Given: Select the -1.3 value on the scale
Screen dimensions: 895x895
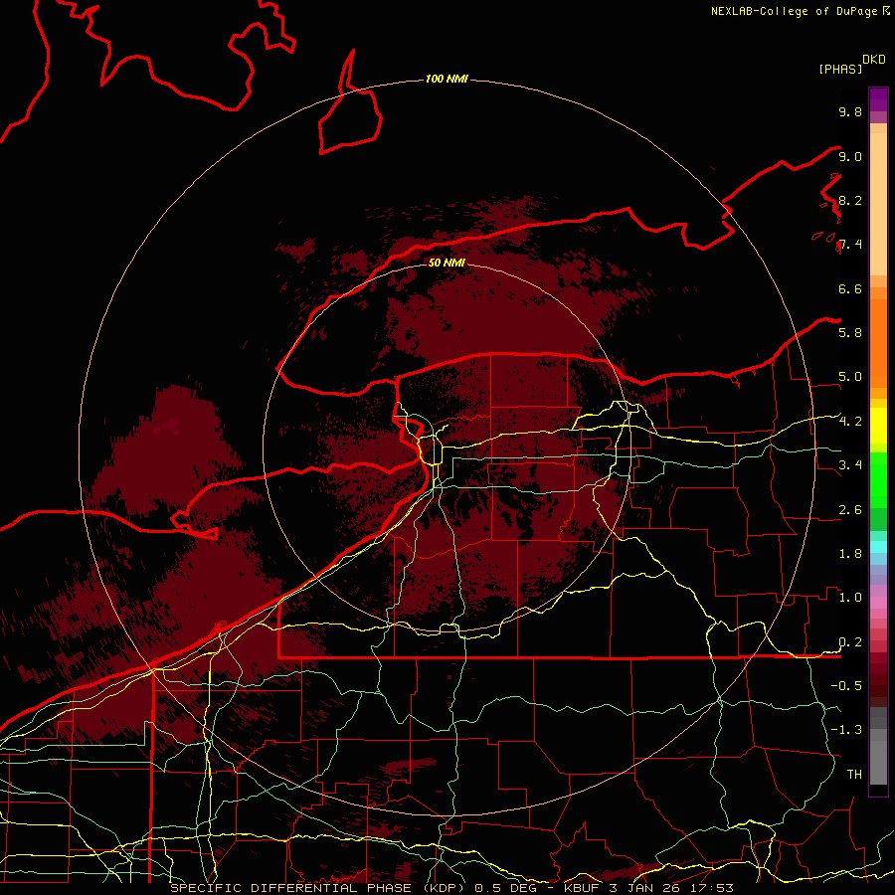Looking at the screenshot, I should click(x=846, y=730).
